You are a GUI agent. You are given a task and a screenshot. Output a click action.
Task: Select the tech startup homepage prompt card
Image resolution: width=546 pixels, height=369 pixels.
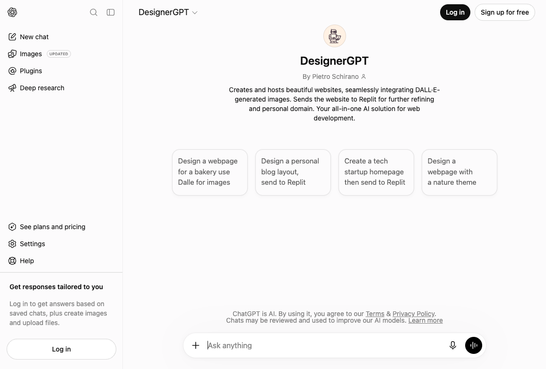pos(376,172)
